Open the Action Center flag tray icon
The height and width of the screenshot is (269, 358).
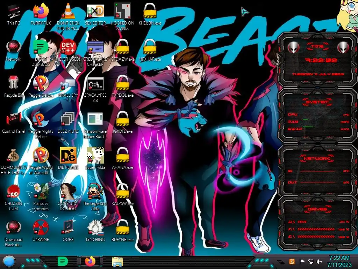tap(302, 262)
